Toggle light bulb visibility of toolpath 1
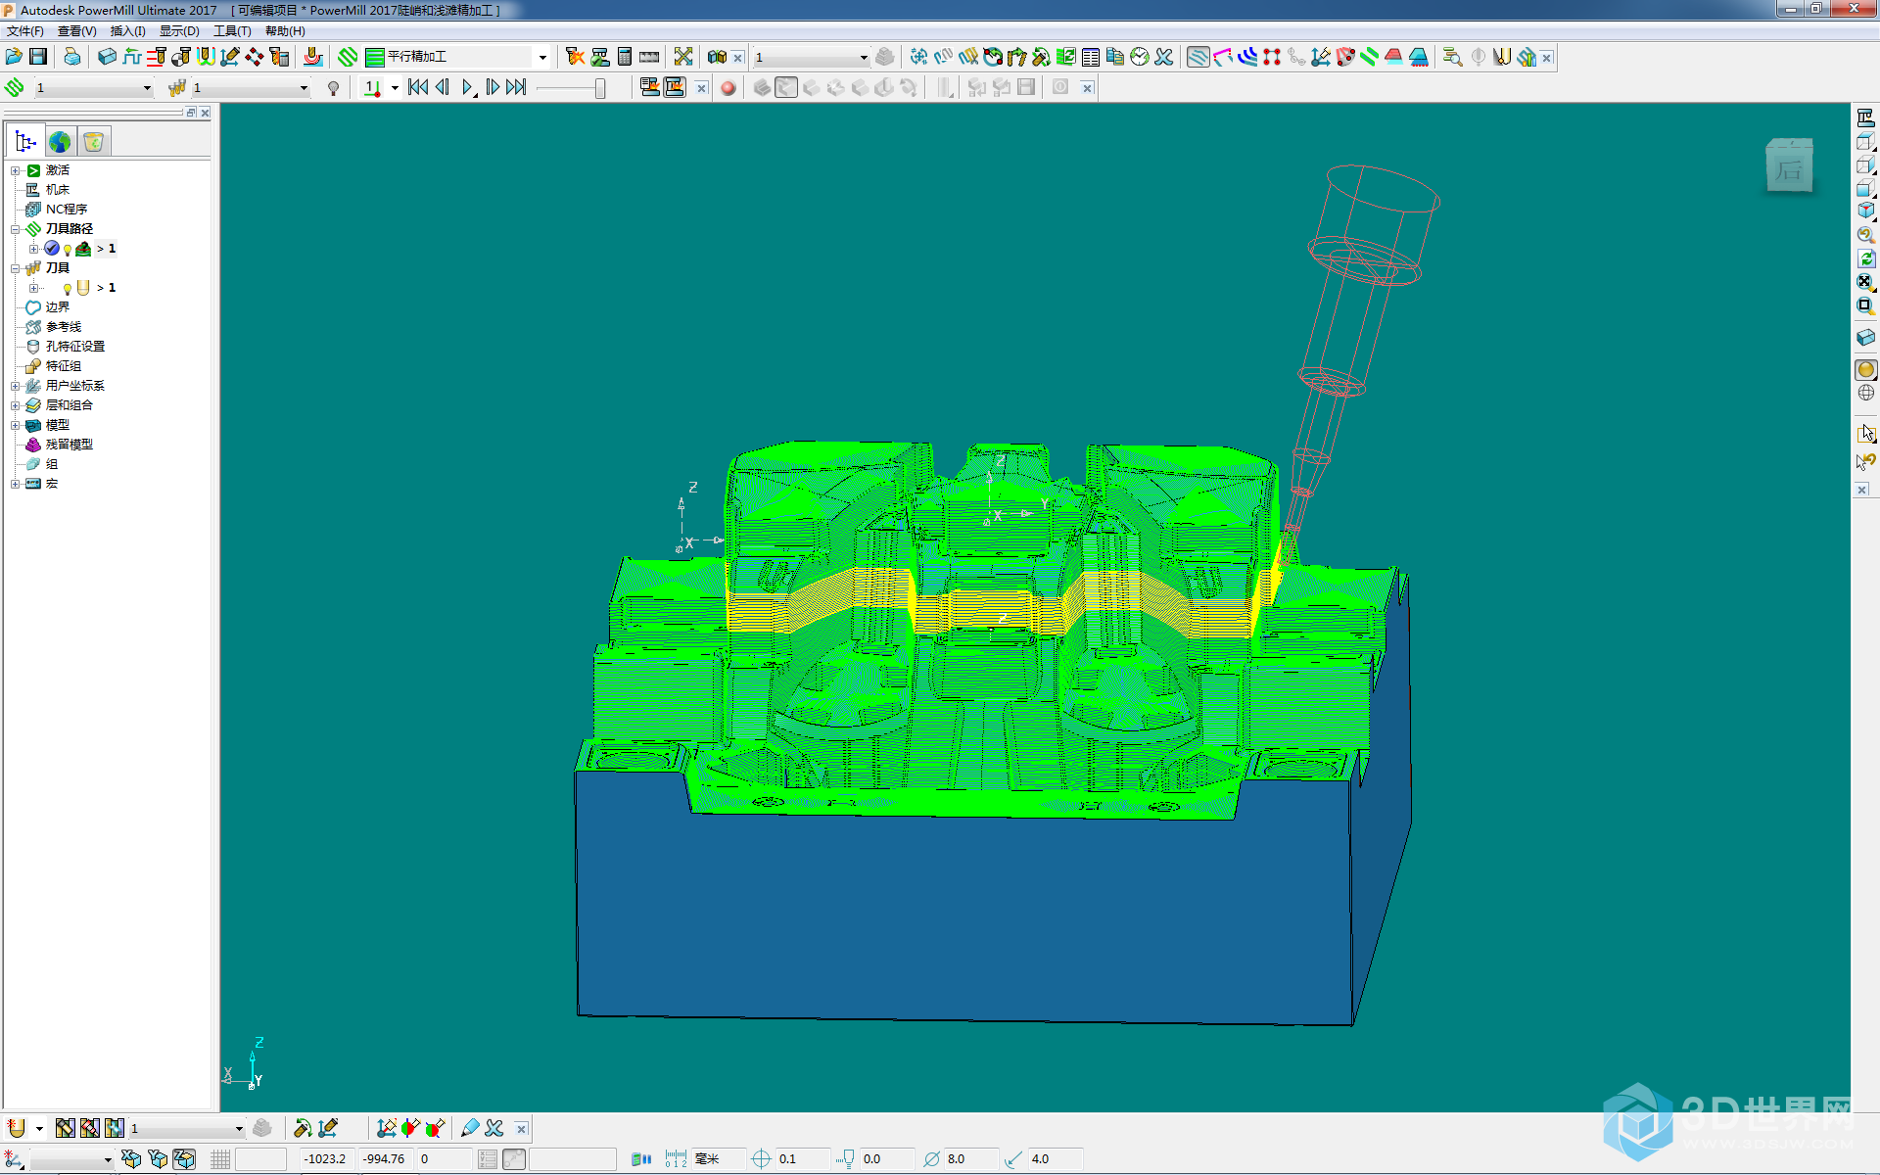 [x=68, y=249]
